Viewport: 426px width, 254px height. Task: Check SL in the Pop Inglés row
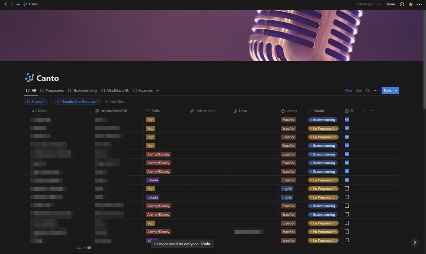click(347, 188)
